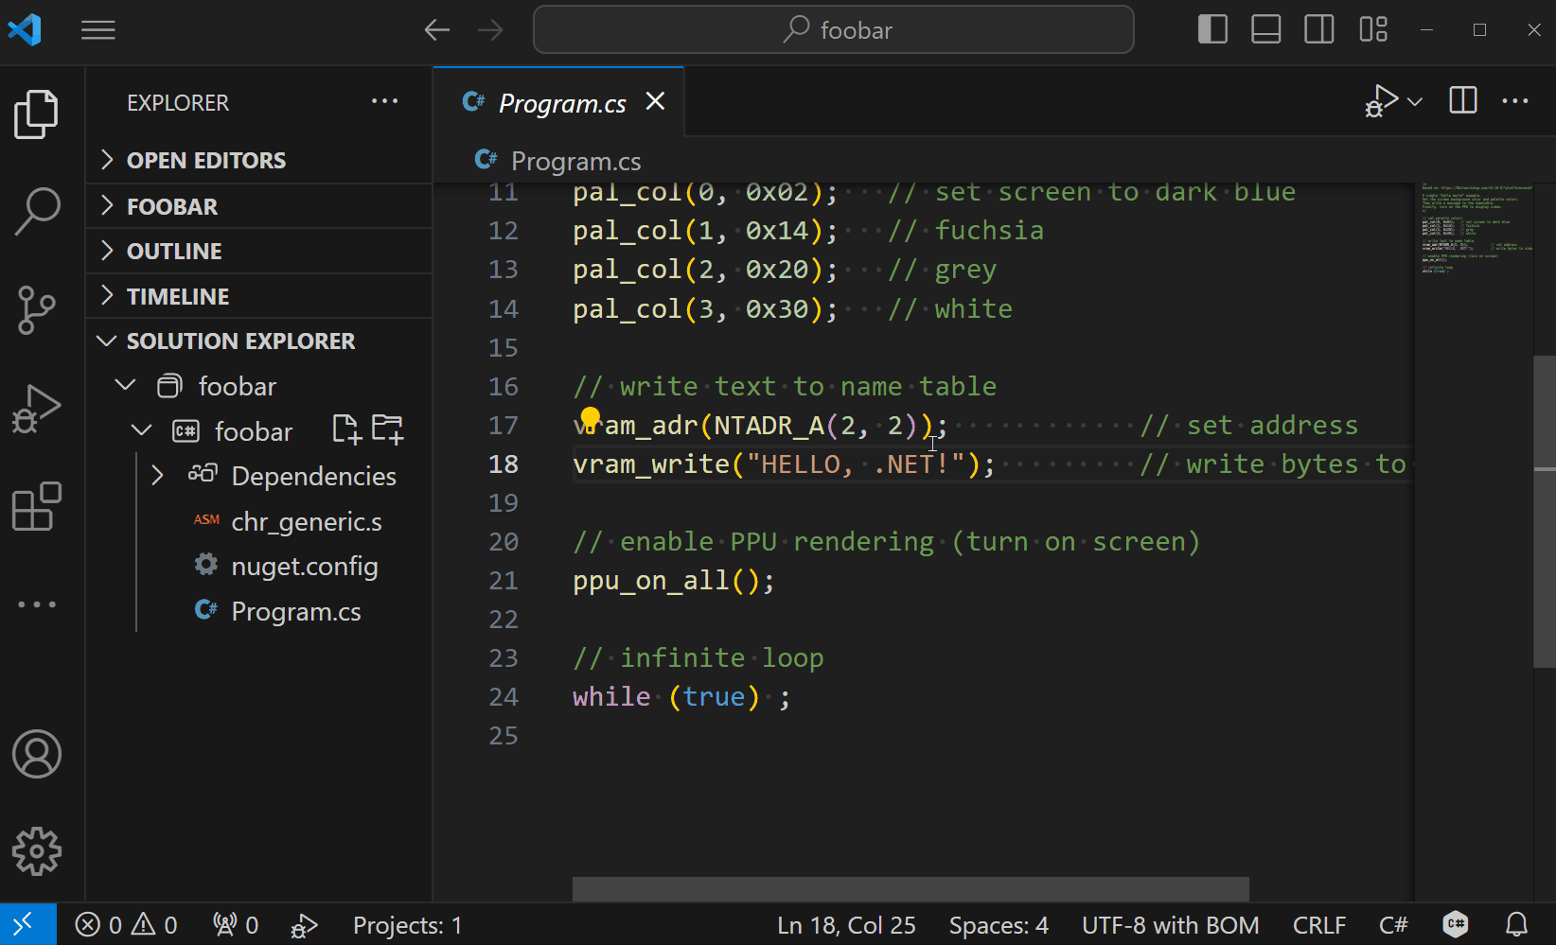Expand the Dependencies node
This screenshot has width=1556, height=945.
pos(157,475)
